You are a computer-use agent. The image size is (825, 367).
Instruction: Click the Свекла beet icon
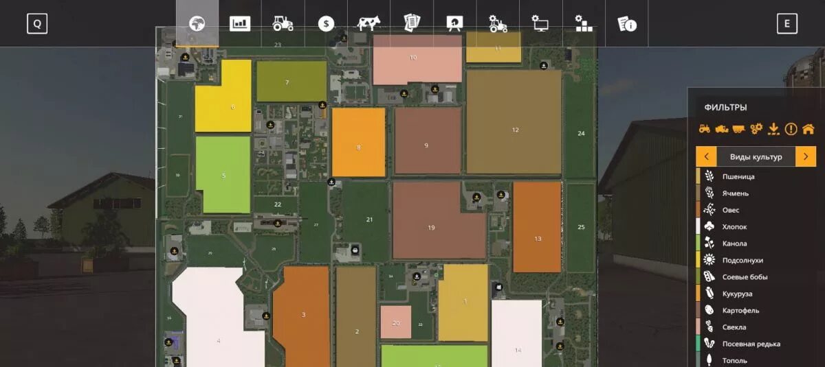point(709,327)
